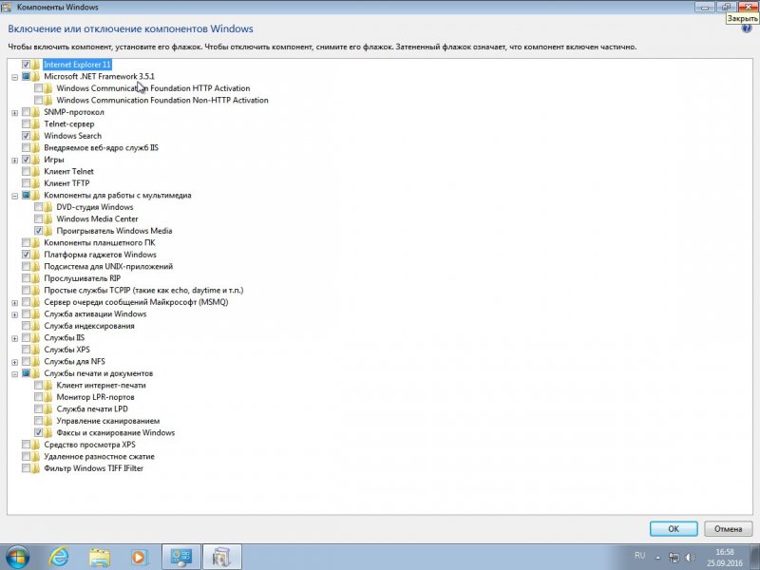The width and height of the screenshot is (760, 570).
Task: Check Средство просмотра XPS checkbox
Action: pos(27,445)
